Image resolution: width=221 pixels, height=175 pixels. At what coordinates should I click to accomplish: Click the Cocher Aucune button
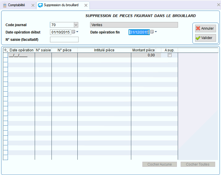tap(159, 164)
